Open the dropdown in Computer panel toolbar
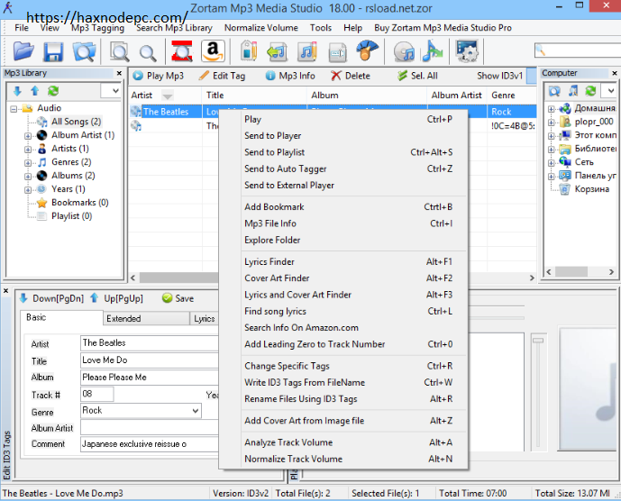The height and width of the screenshot is (501, 621). click(x=610, y=91)
